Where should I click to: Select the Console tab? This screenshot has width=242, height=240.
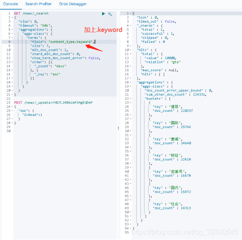pos(11,4)
